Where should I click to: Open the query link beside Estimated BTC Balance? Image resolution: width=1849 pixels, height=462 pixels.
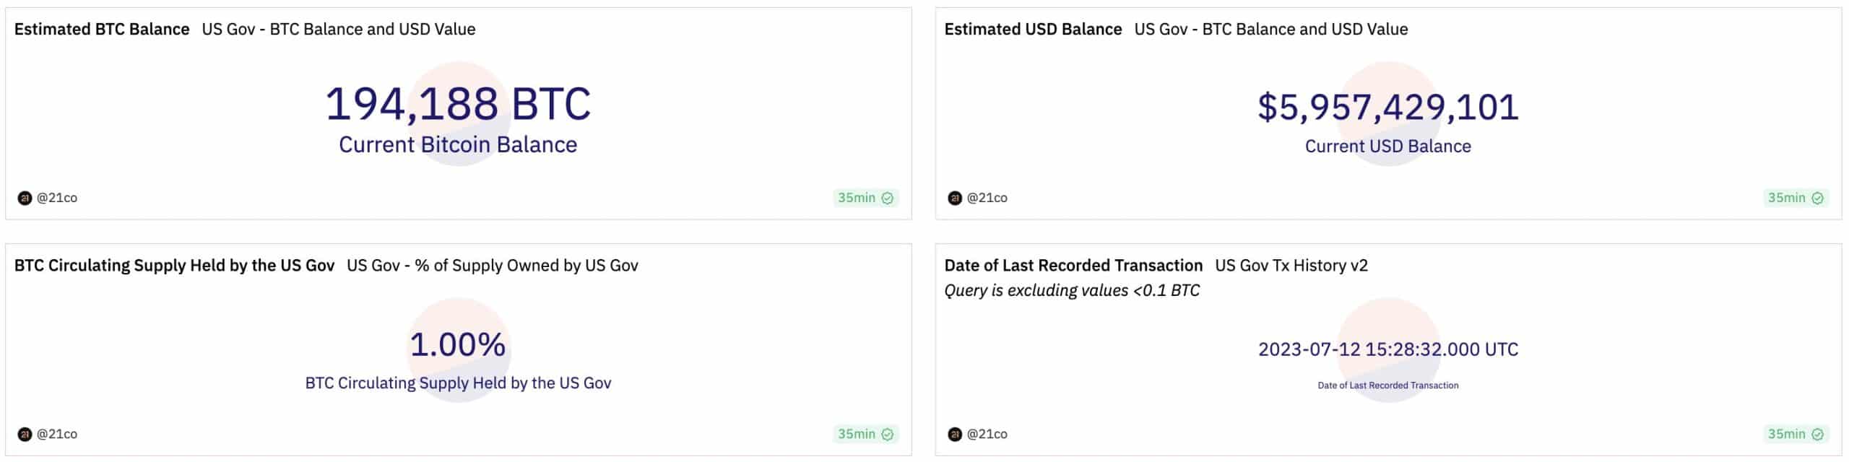(x=339, y=29)
